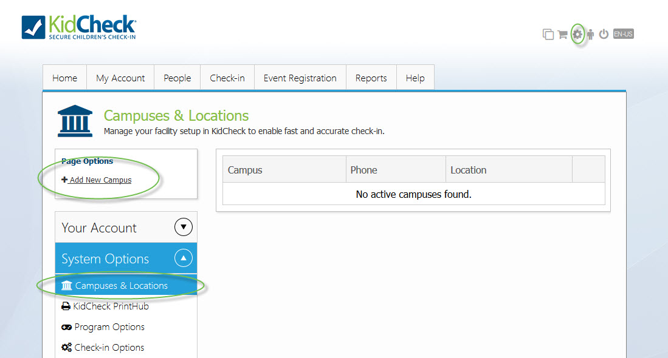
Task: Go to the Home tab
Action: click(x=65, y=78)
